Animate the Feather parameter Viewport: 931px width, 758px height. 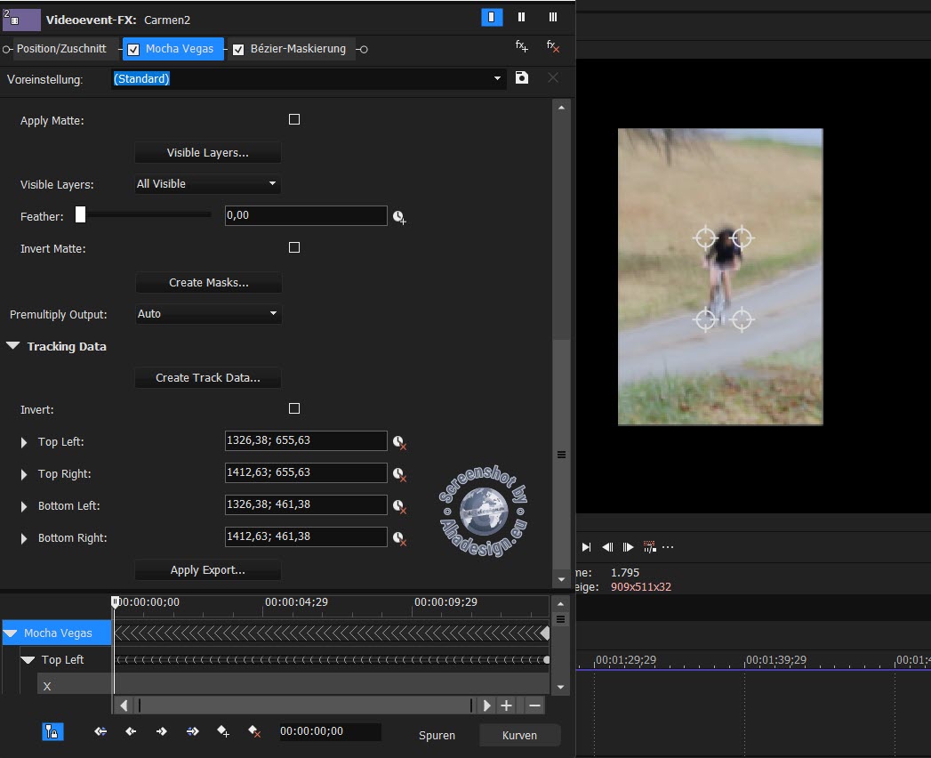(x=399, y=217)
